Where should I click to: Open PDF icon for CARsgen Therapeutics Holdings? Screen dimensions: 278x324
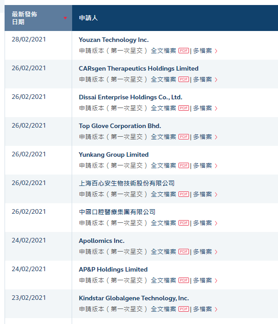184,79
